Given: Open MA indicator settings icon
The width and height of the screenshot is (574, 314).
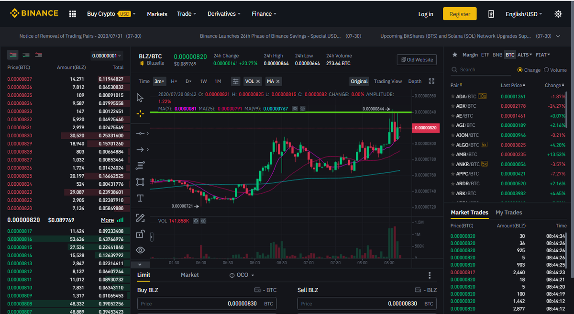Looking at the screenshot, I should pos(303,109).
